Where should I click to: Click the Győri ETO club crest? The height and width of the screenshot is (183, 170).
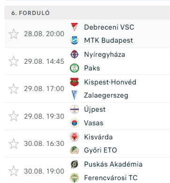(x=74, y=150)
